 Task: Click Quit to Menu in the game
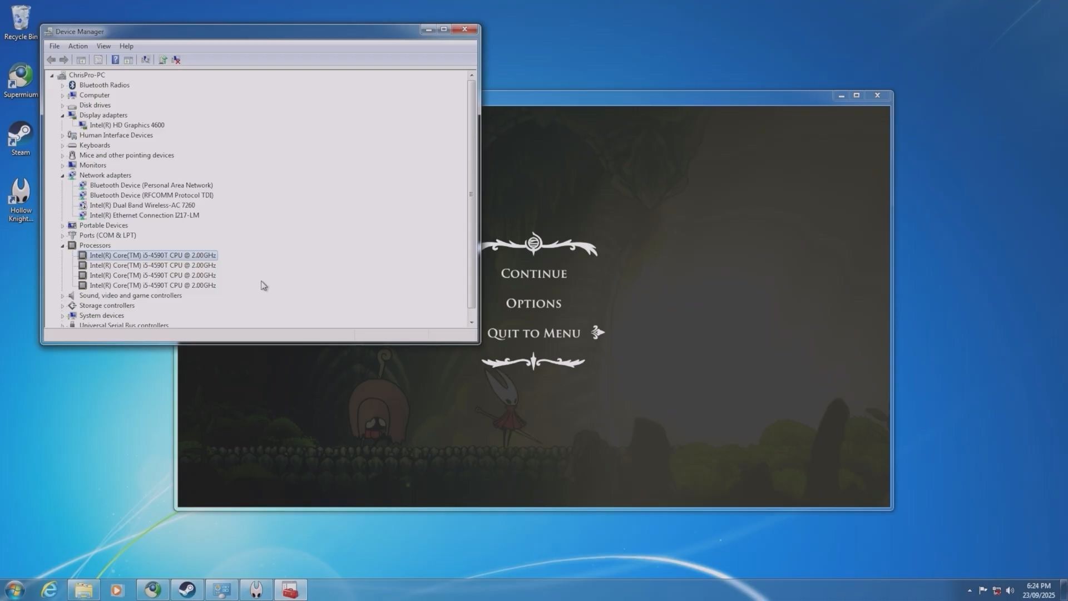pos(534,333)
